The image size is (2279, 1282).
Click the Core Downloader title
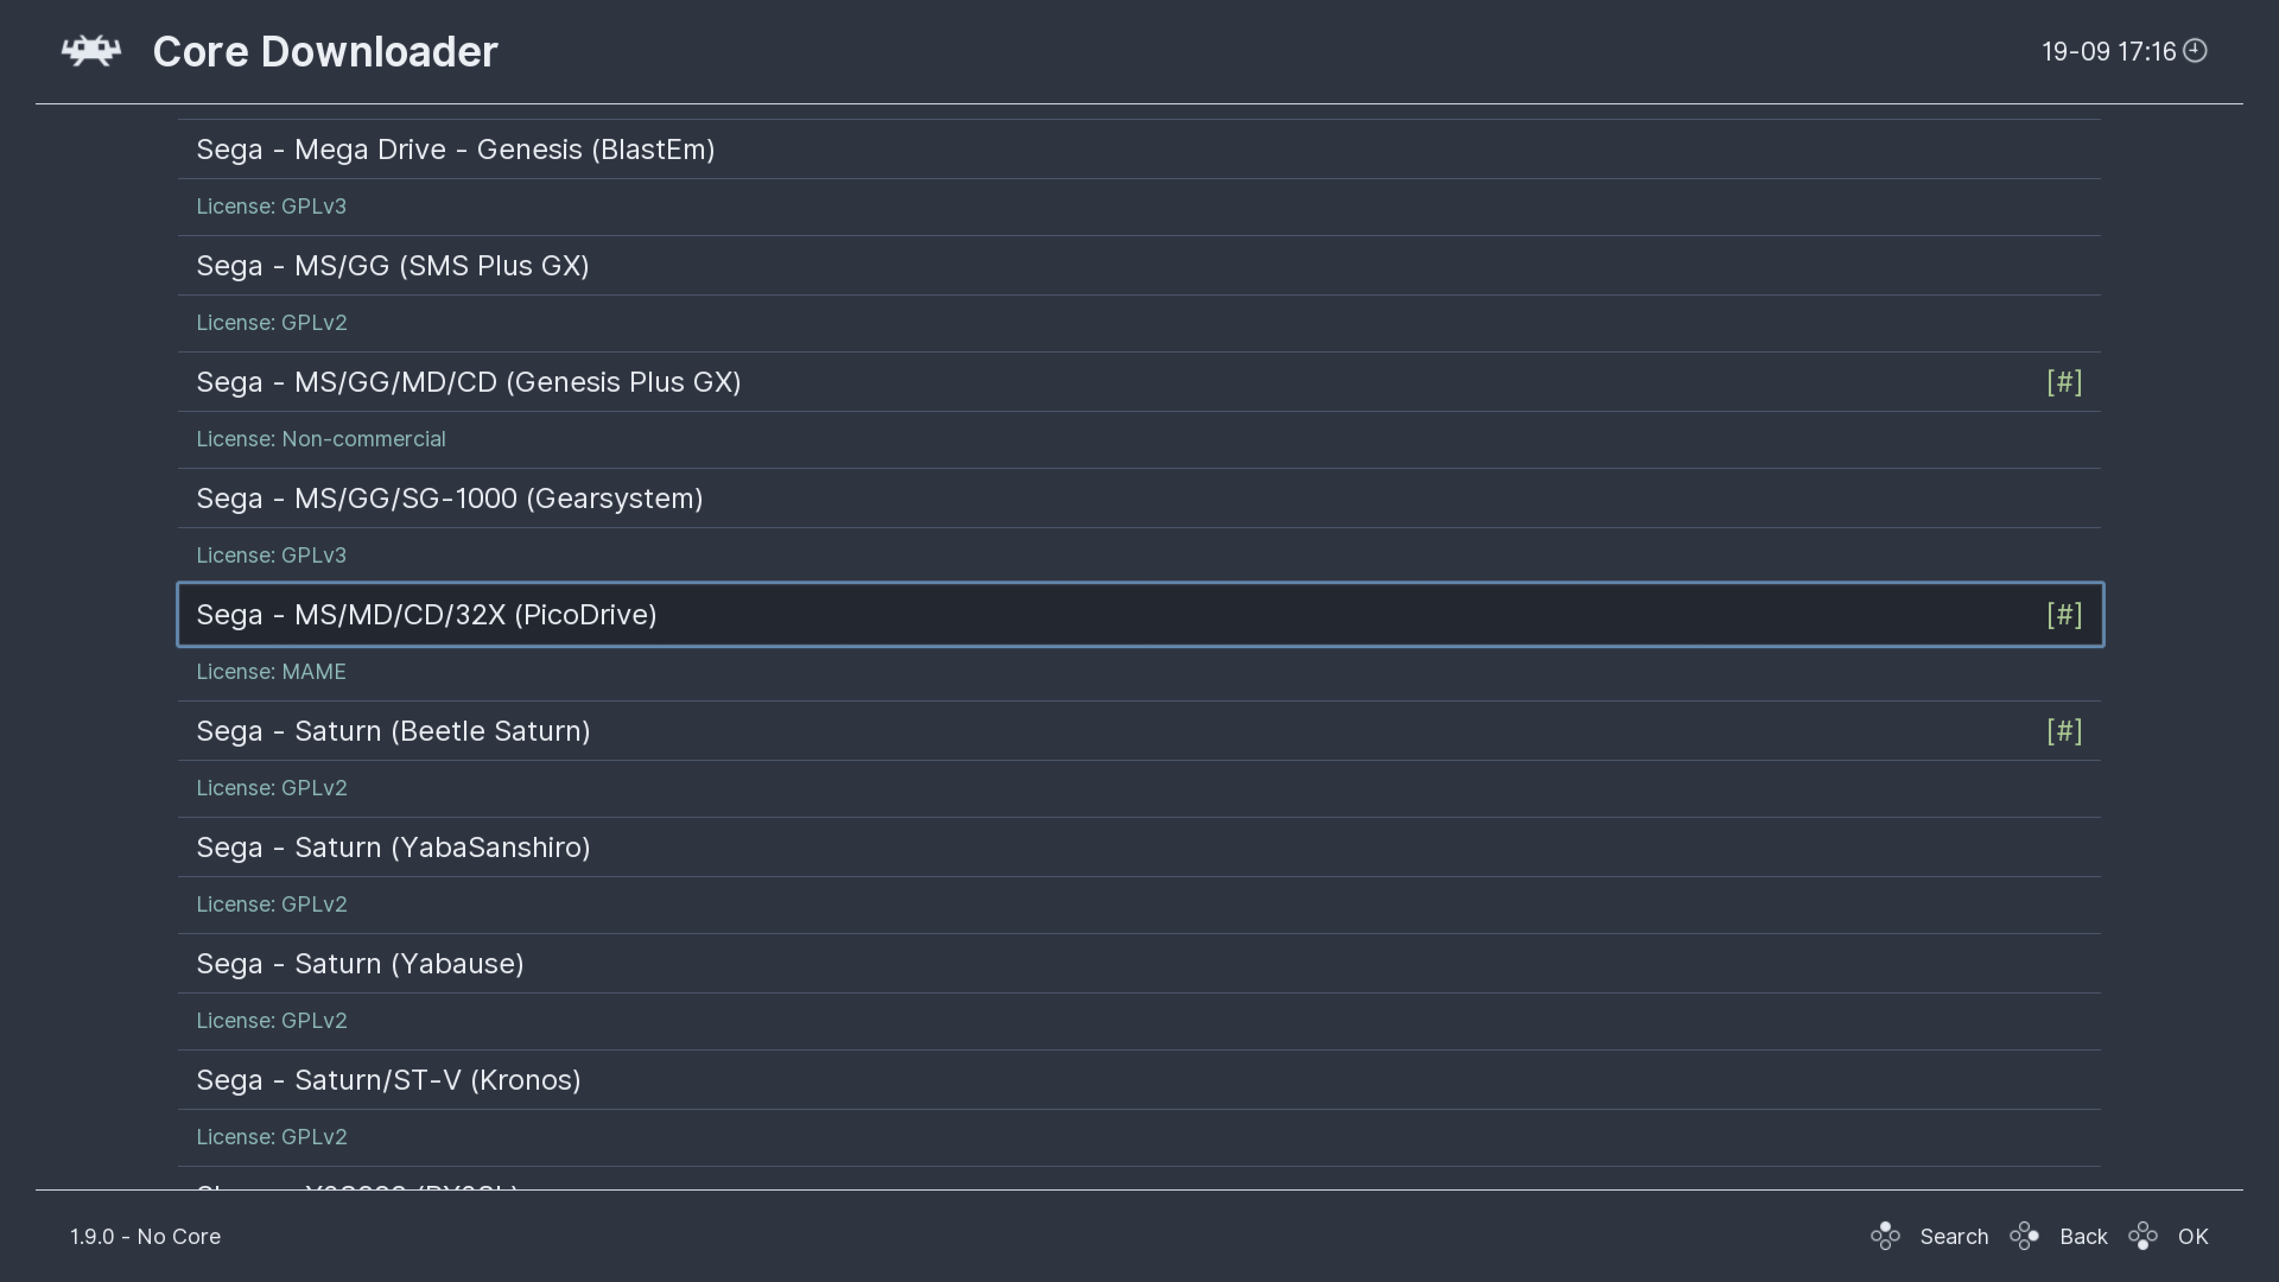325,51
